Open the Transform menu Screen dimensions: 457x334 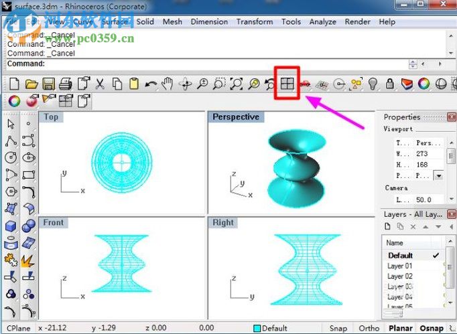point(255,21)
